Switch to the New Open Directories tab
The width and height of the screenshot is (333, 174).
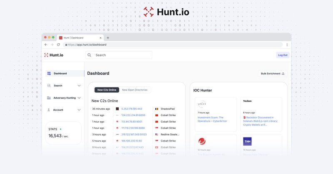pos(134,90)
